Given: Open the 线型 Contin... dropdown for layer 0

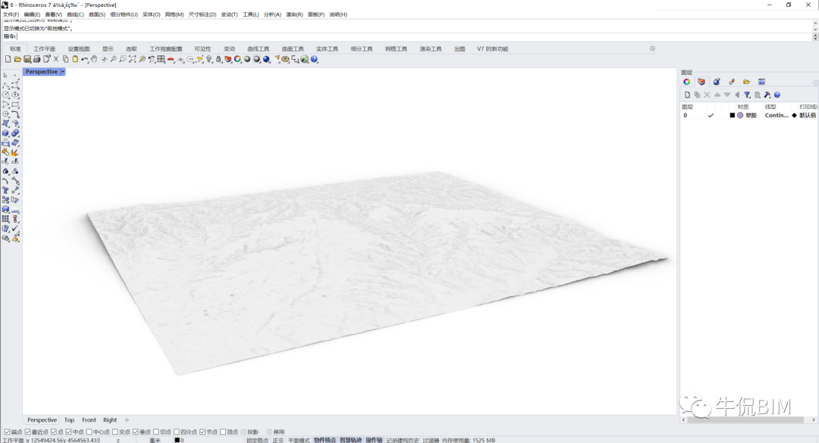Looking at the screenshot, I should coord(777,115).
